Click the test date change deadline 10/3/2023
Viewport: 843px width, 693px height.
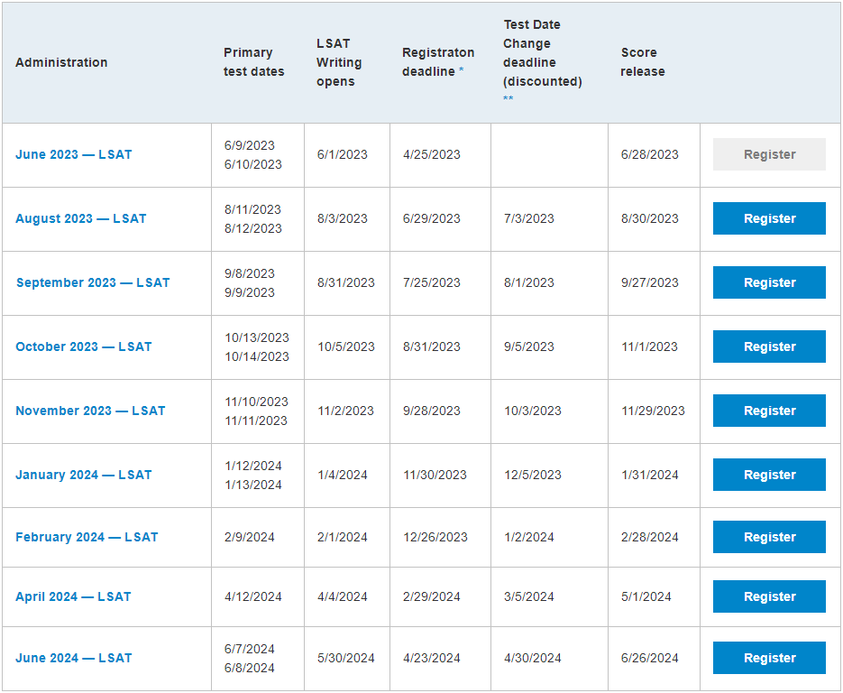click(533, 411)
